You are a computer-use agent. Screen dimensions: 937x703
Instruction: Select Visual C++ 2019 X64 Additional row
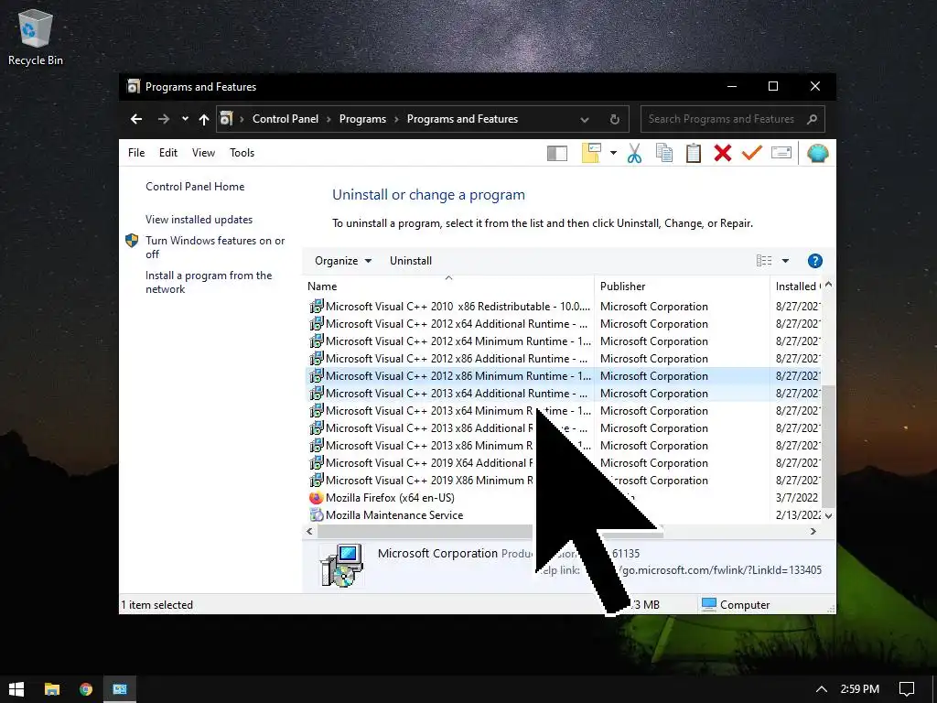click(564, 462)
